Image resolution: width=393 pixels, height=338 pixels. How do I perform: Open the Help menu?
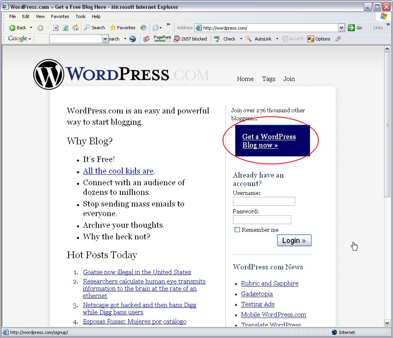96,16
